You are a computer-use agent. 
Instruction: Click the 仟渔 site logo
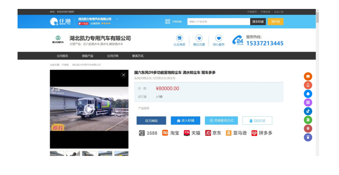(60, 21)
